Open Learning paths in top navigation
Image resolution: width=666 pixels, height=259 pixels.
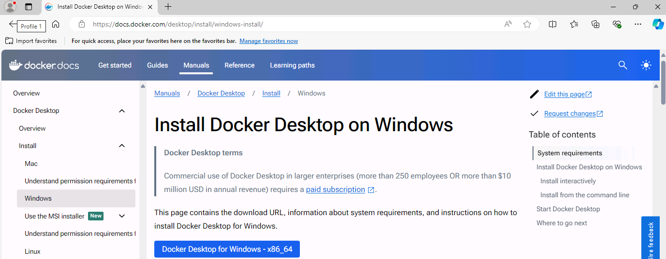pyautogui.click(x=292, y=65)
